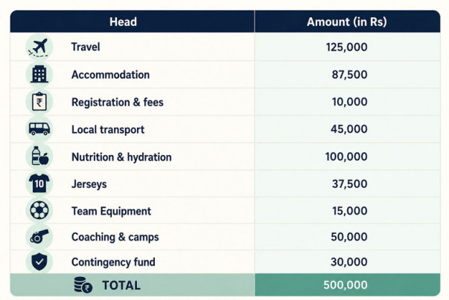The height and width of the screenshot is (300, 449).
Task: Click the coin stack TOTAL icon
Action: (83, 285)
